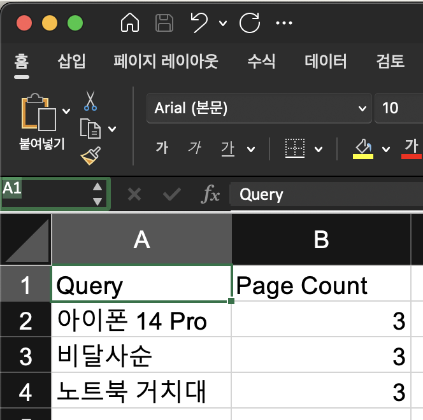
Task: Click the Copy pages icon
Action: (x=90, y=129)
